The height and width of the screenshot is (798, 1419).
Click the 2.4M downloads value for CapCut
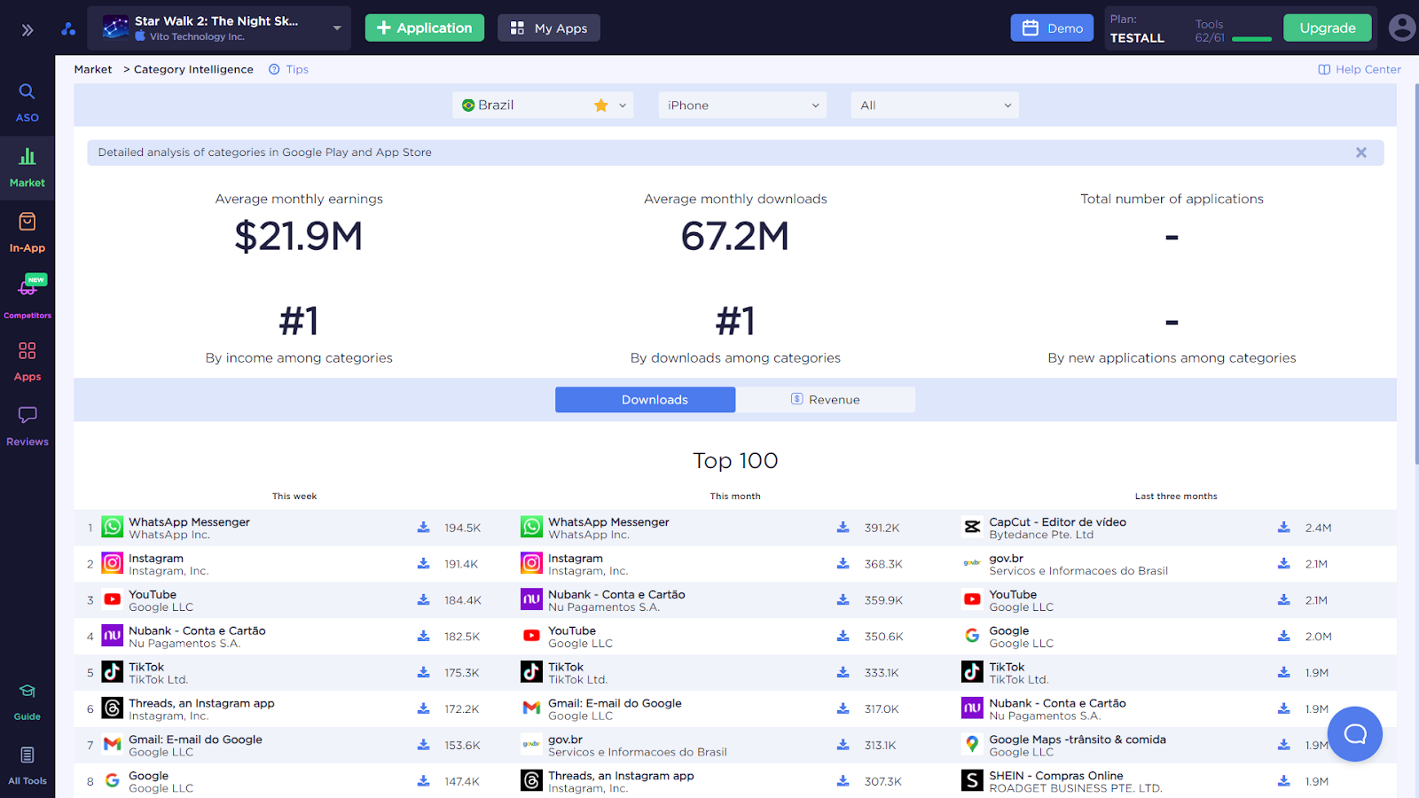click(1319, 528)
